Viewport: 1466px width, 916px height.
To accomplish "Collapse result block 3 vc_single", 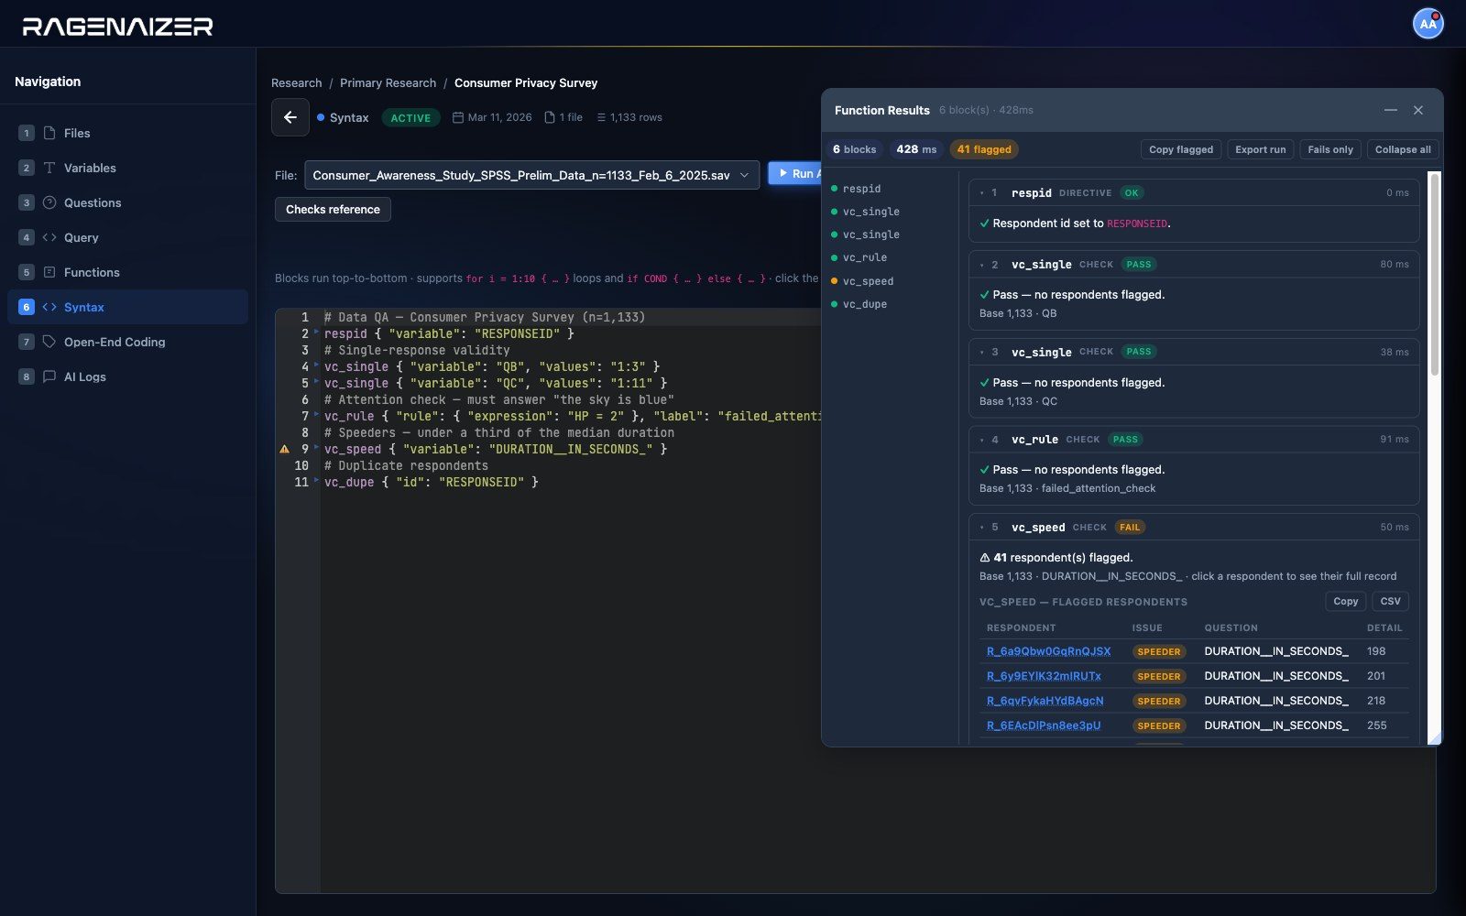I will 982,352.
